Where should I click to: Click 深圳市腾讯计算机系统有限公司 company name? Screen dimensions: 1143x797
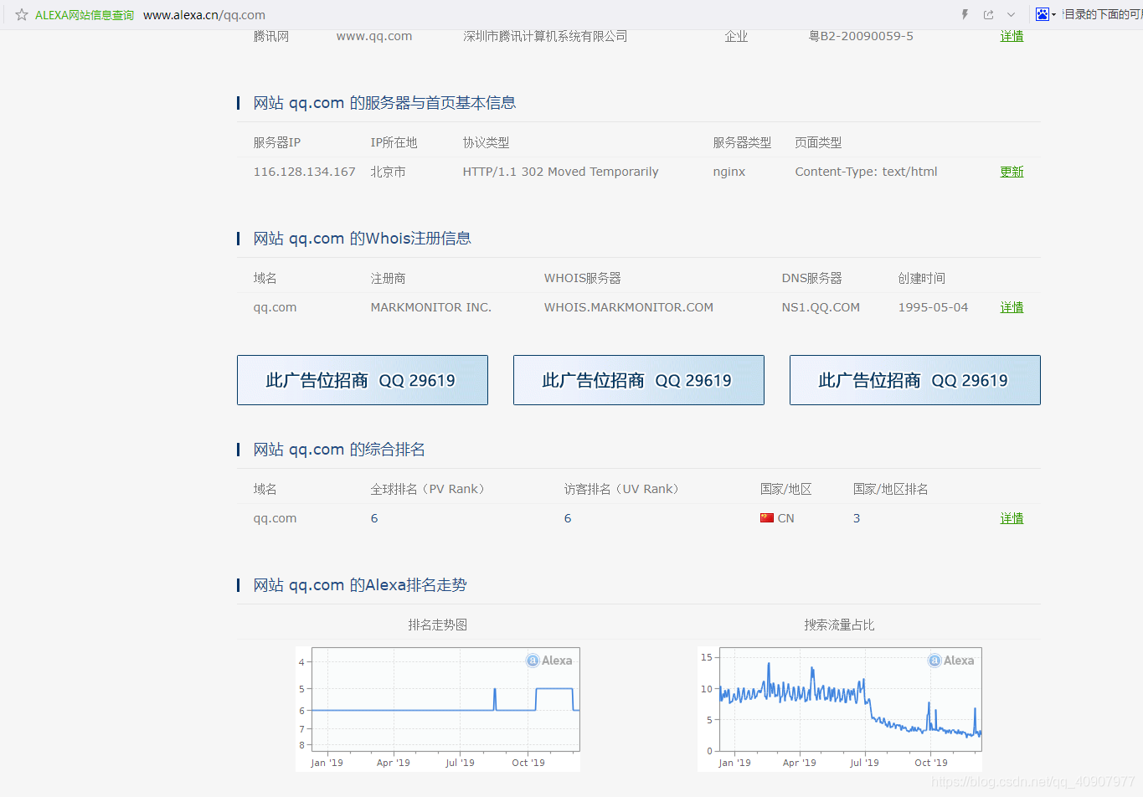tap(545, 36)
